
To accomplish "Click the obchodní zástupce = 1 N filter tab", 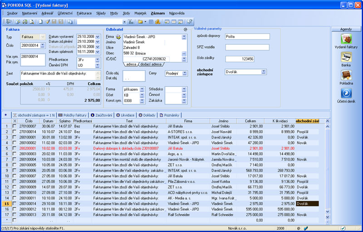I will (x=34, y=115).
